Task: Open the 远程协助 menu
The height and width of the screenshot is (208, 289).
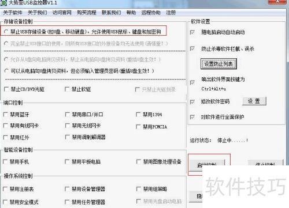Action: click(x=151, y=13)
